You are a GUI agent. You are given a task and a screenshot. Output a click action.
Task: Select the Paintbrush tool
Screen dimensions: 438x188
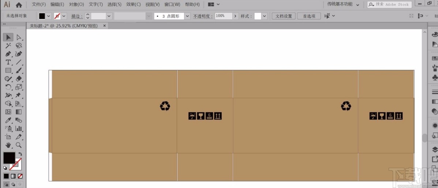click(x=19, y=70)
